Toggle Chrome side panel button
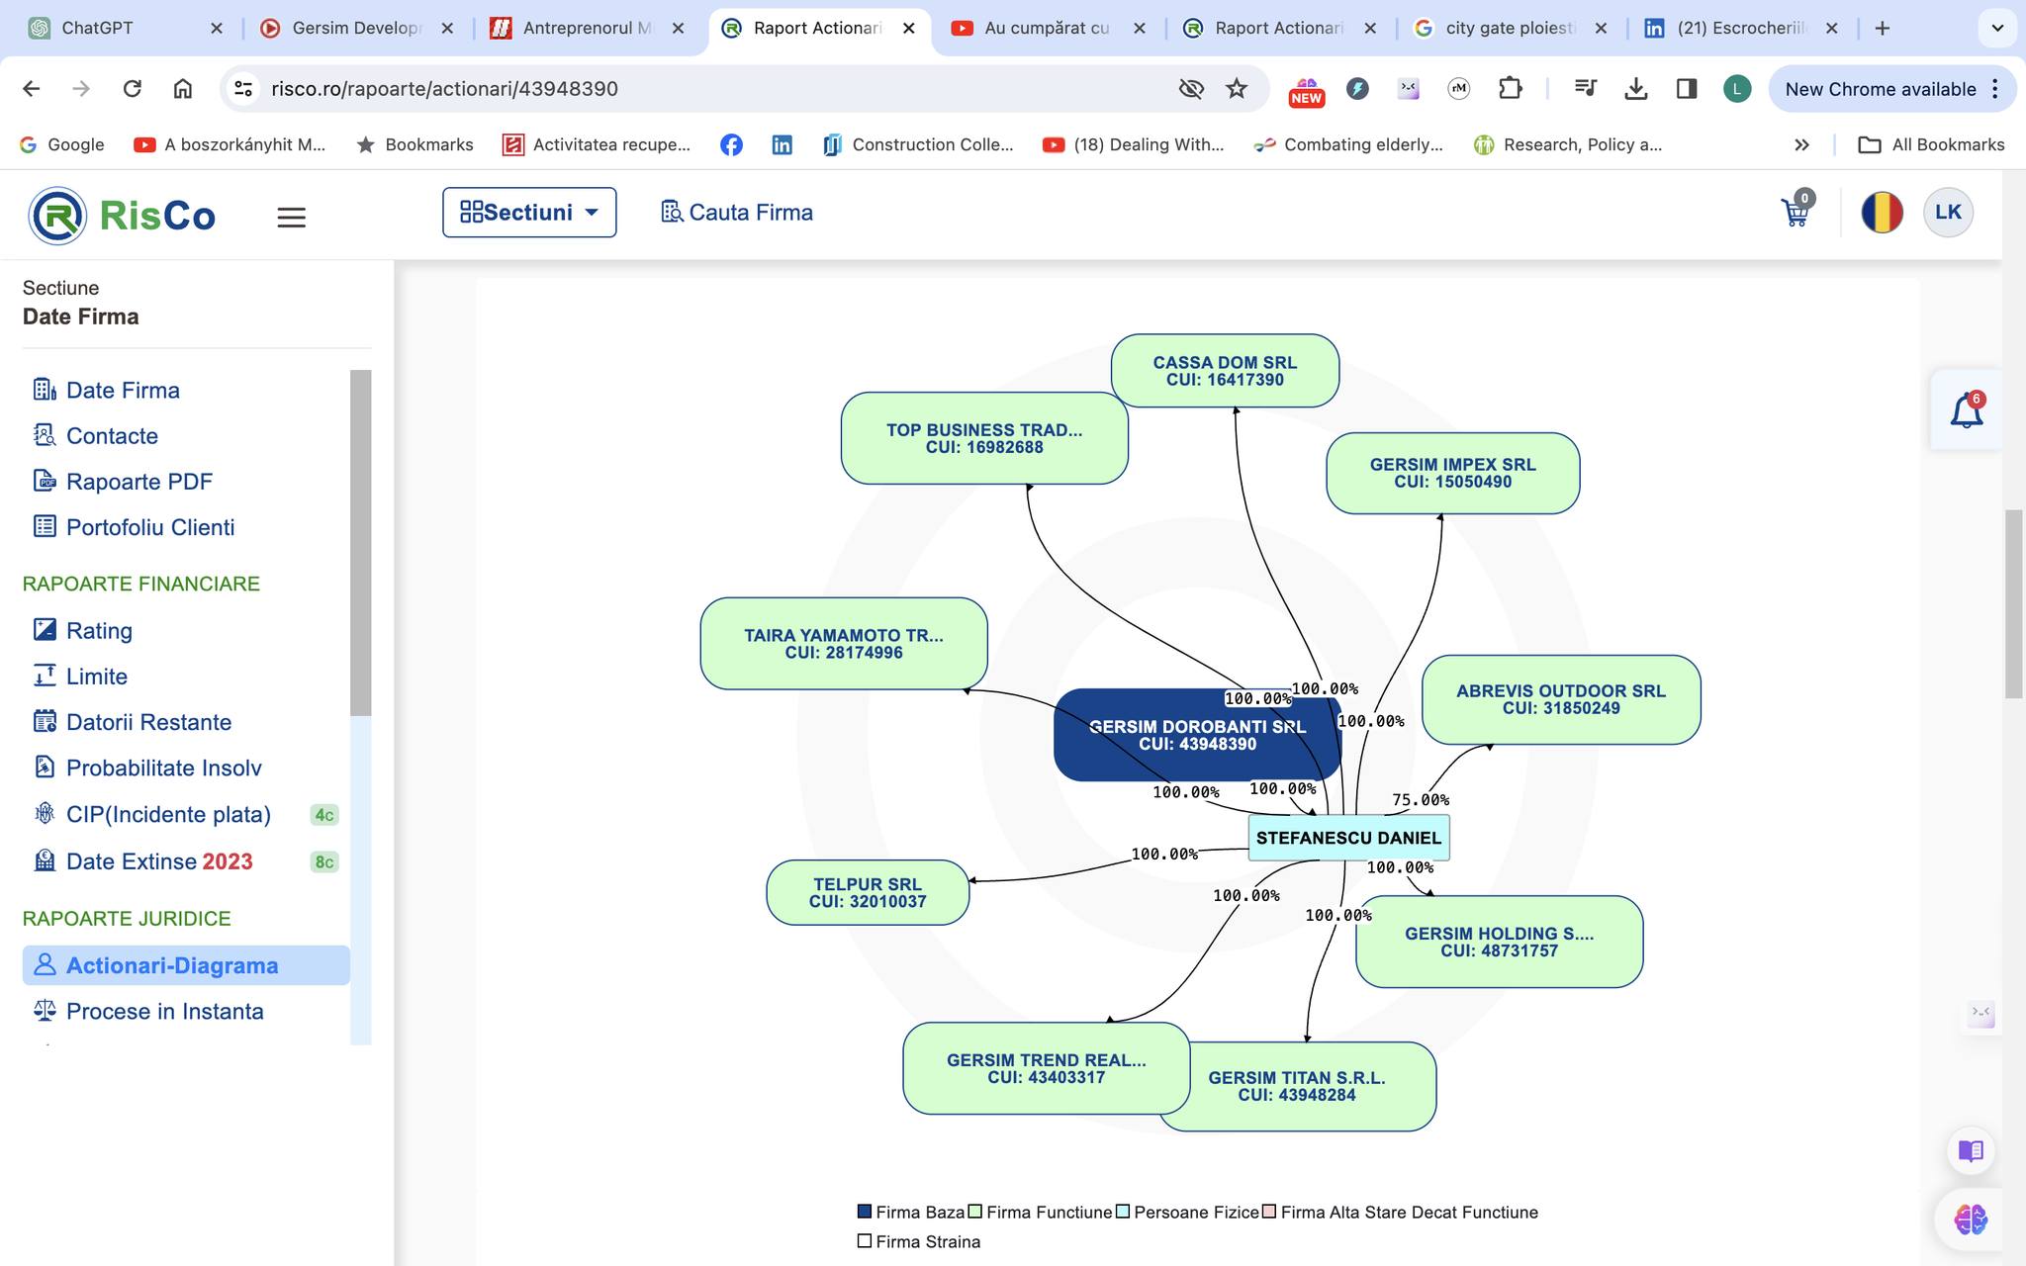The image size is (2026, 1266). pyautogui.click(x=1687, y=89)
